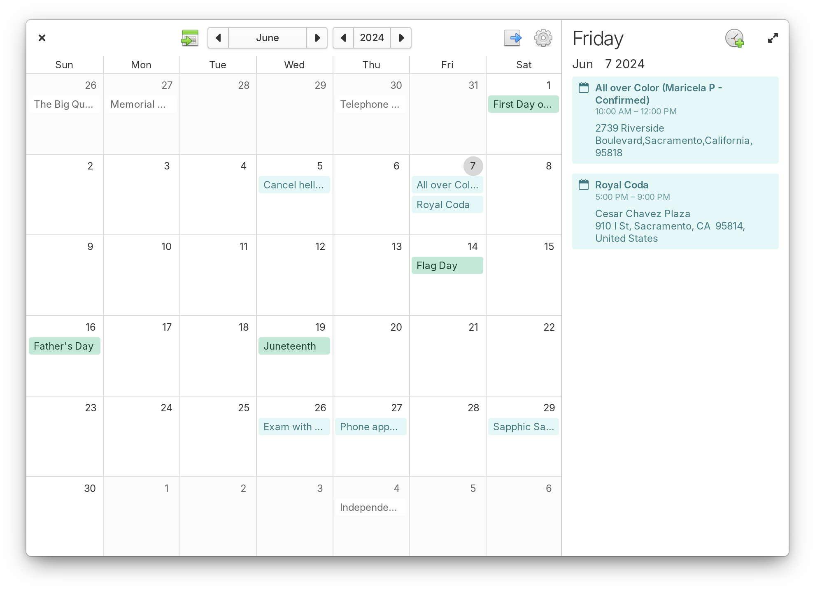Viewport: 815px width, 589px height.
Task: Open the calendar settings gear icon
Action: [x=543, y=38]
